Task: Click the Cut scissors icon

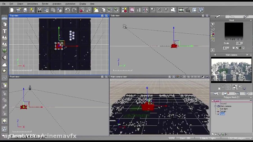Action: (40, 10)
